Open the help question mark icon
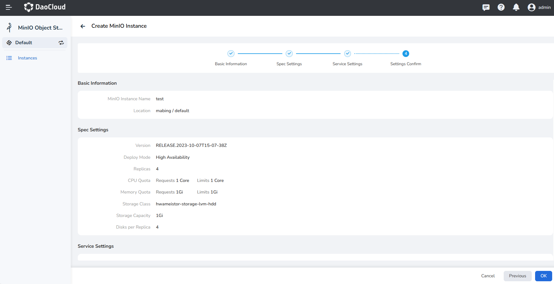Screen dimensions: 554x284 [501, 7]
